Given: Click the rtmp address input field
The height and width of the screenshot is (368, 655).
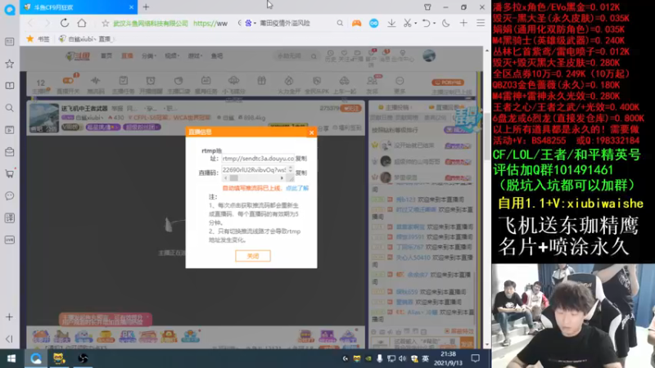Looking at the screenshot, I should (258, 159).
